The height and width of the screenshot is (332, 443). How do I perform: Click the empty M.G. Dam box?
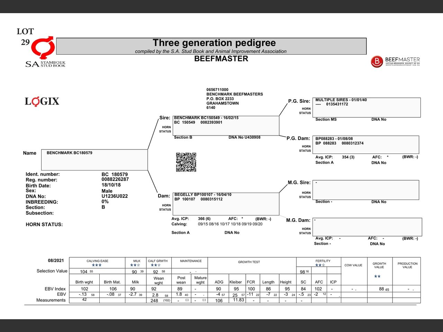[367, 227]
